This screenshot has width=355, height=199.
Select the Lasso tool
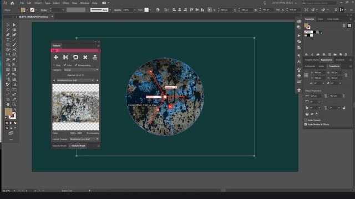pos(14,30)
